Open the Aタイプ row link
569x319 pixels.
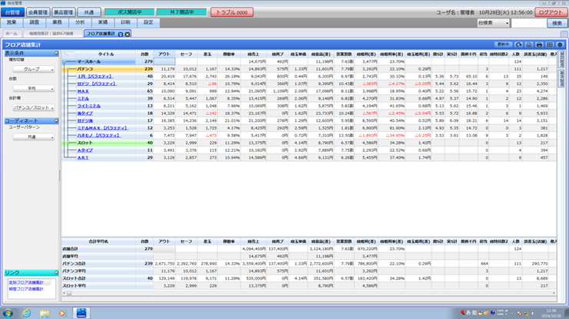coord(85,150)
